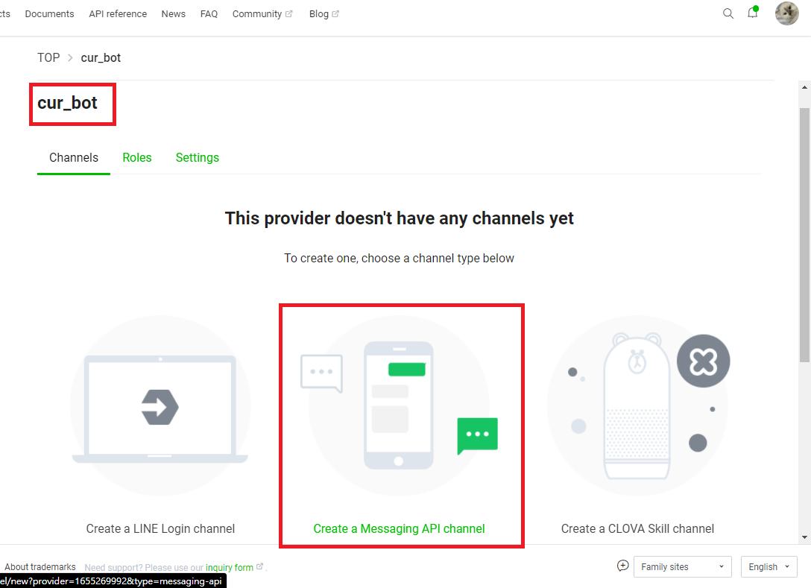811x588 pixels.
Task: Open the Documents menu item
Action: click(x=50, y=14)
